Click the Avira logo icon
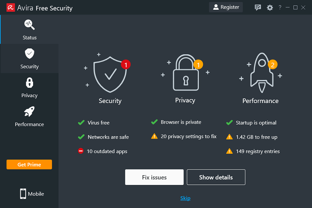Screen dimensions: 312x208 (11, 7)
